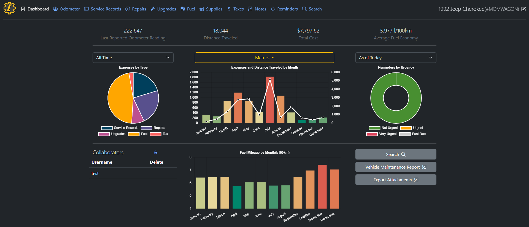Toggle Not Urgent legend in Reminders chart
The image size is (529, 227).
coord(384,128)
